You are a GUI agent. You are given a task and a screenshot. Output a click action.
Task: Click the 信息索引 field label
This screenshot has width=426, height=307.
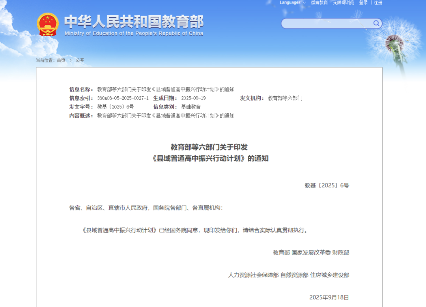click(81, 98)
